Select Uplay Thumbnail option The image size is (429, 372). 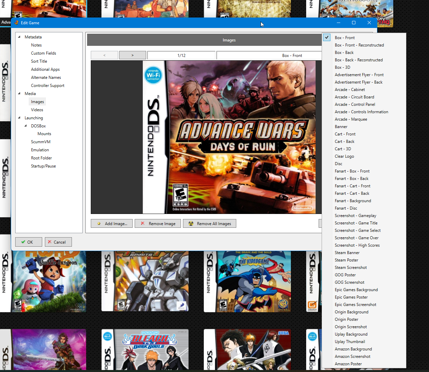pyautogui.click(x=364, y=342)
